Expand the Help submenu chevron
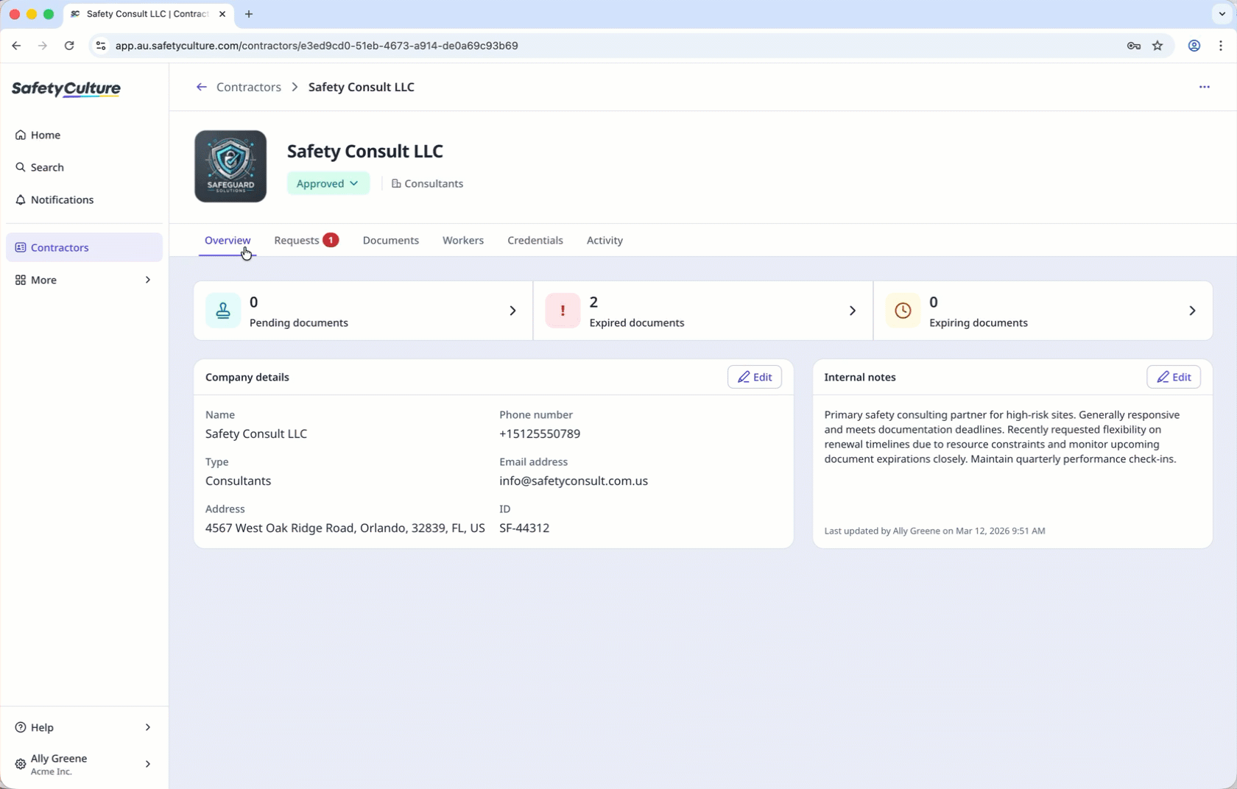Screen dimensions: 1237x789 point(148,727)
